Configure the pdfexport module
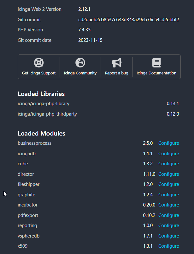 pyautogui.click(x=169, y=215)
